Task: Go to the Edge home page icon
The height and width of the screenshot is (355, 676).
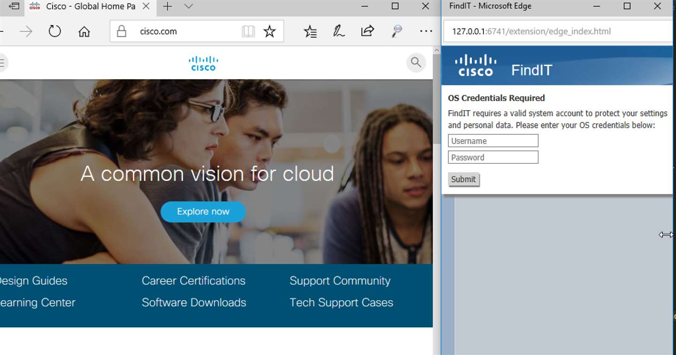Action: point(84,31)
